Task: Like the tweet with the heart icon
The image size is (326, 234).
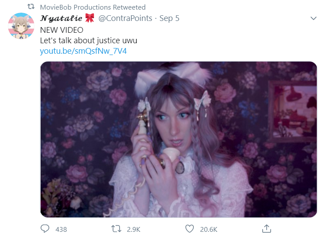Action: point(189,229)
